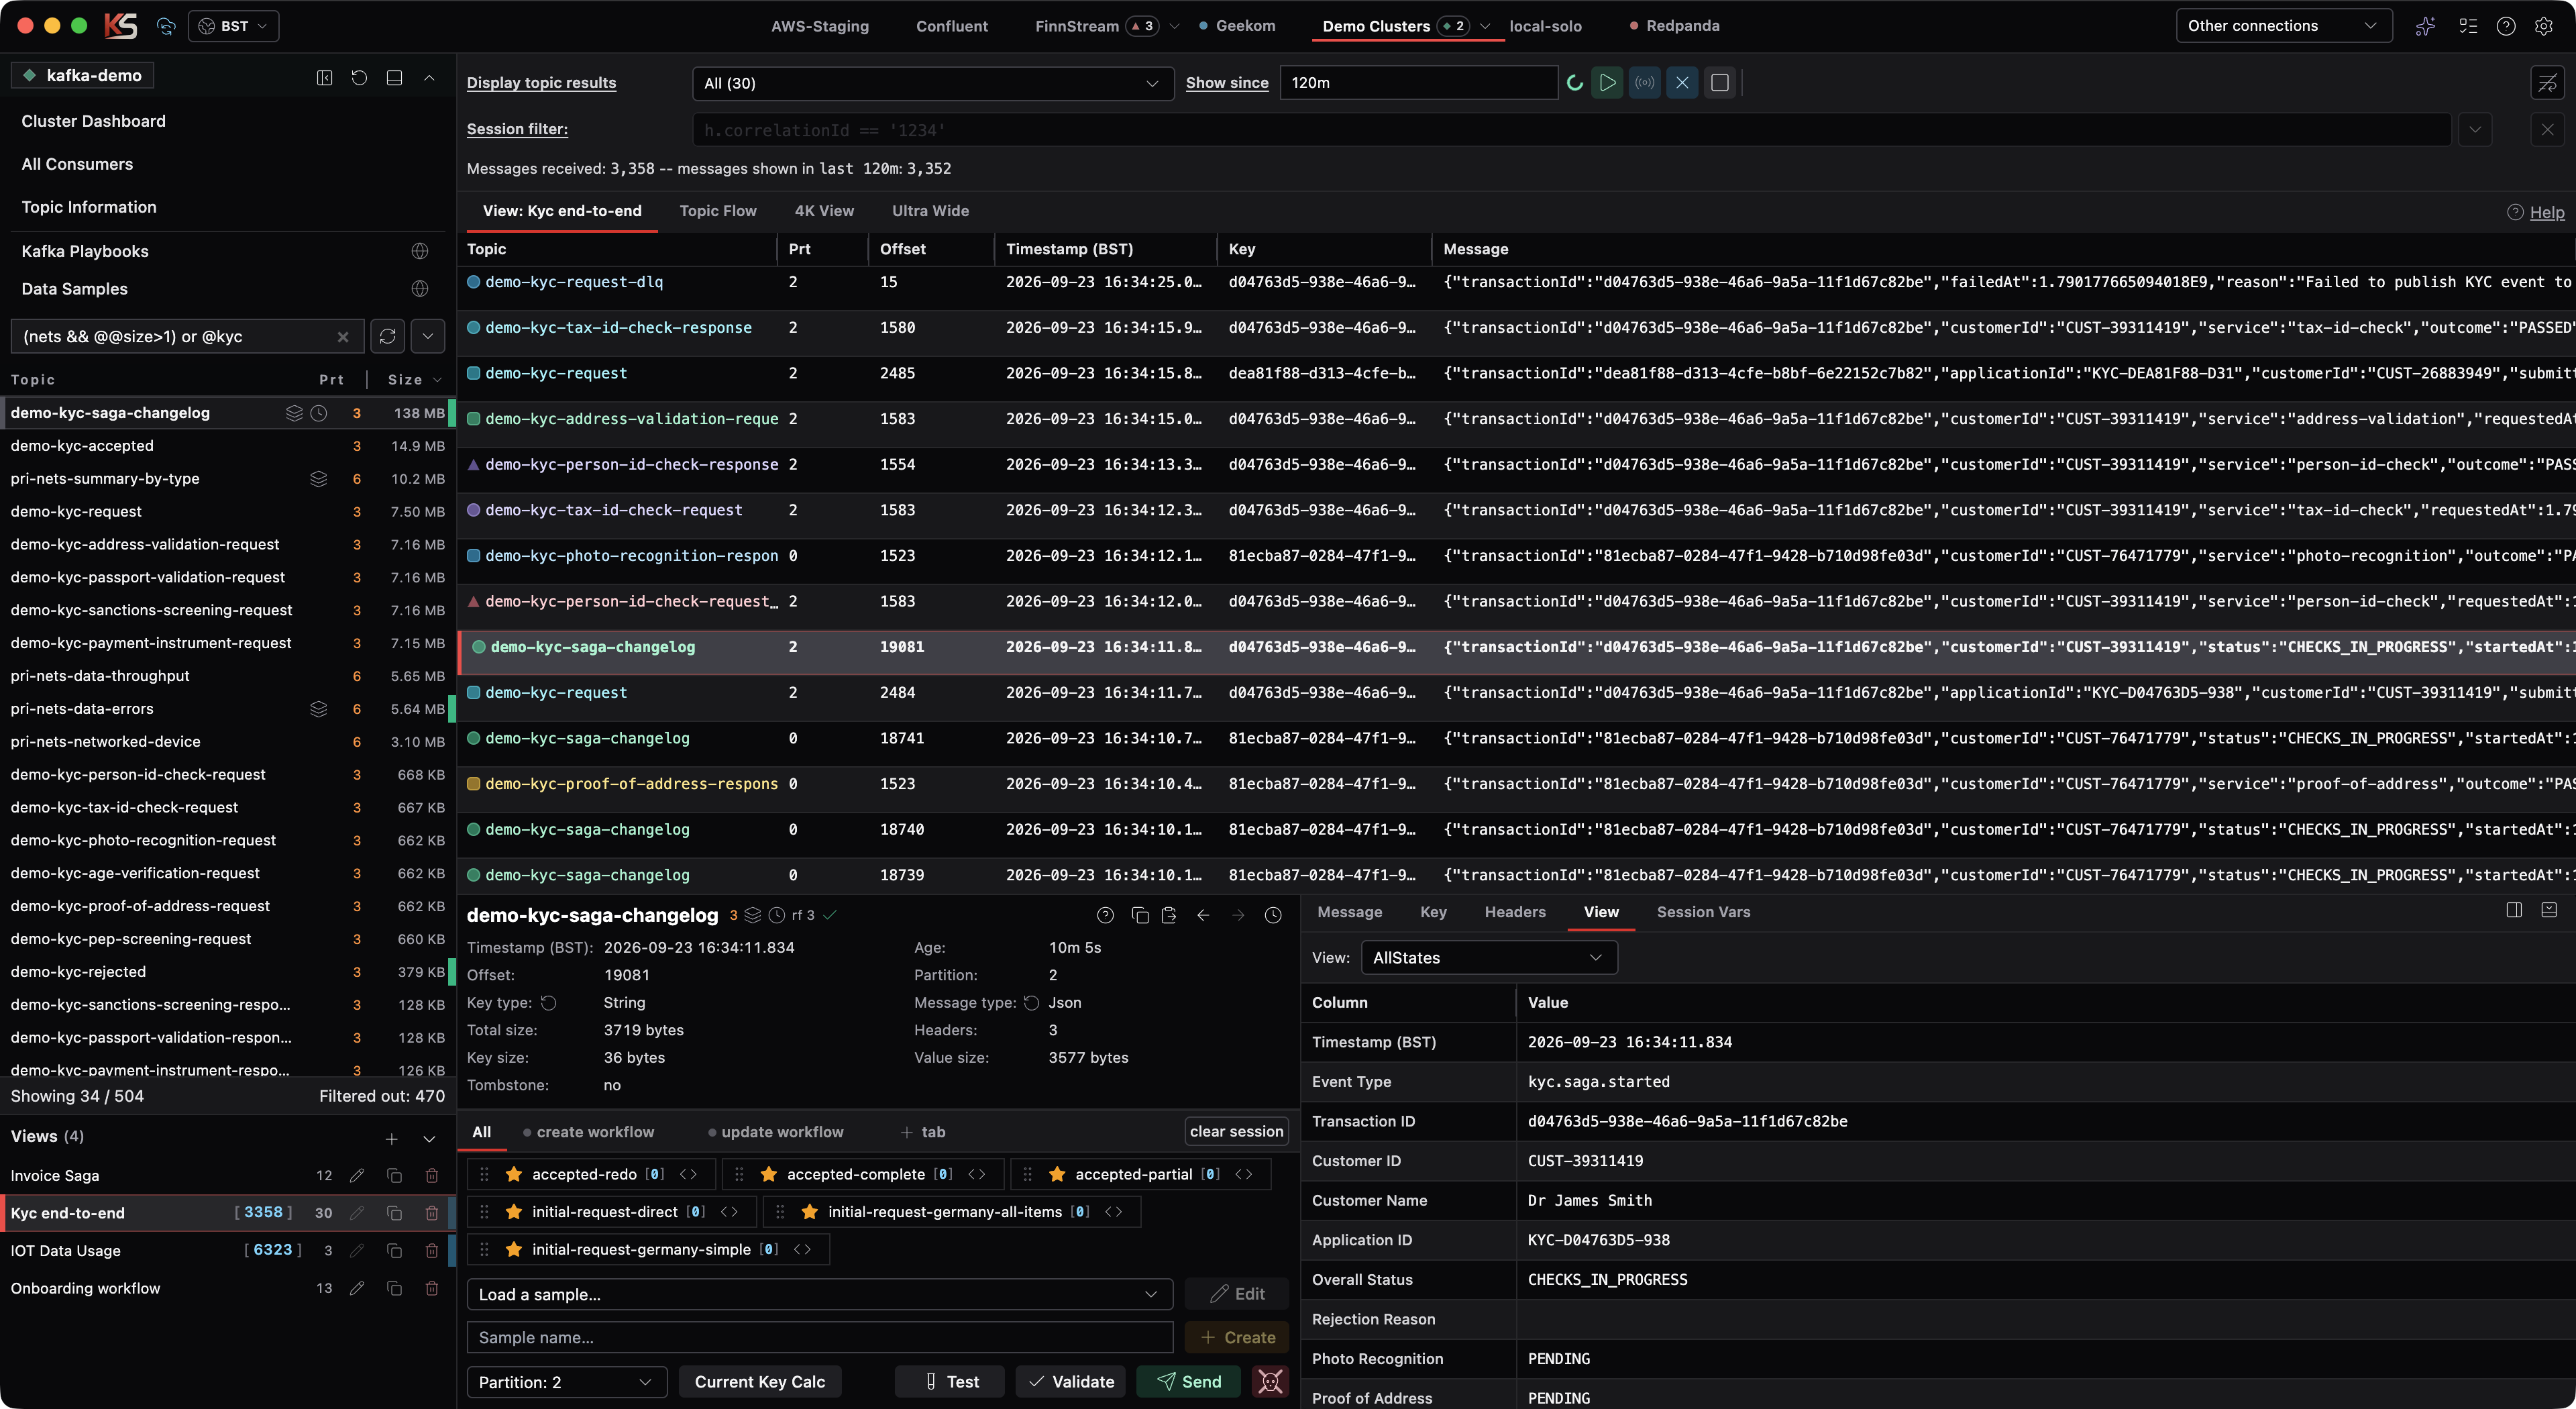Click the Send button
Image resolution: width=2576 pixels, height=1409 pixels.
point(1189,1382)
